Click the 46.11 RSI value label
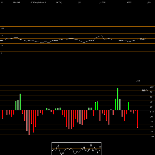 (143, 39)
